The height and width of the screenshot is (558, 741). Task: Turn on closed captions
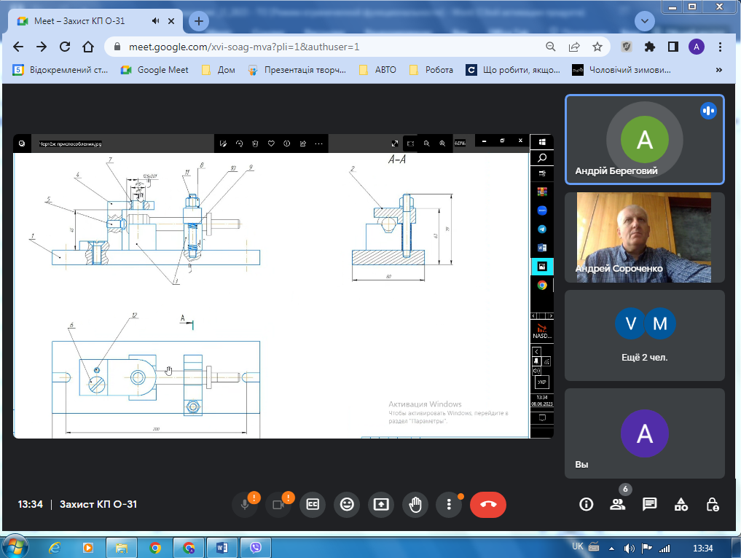pos(313,504)
